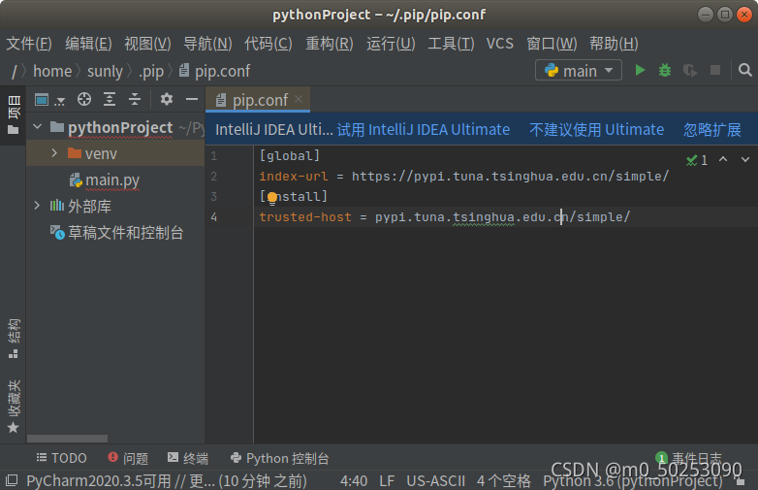
Task: Open the 问题 tool window
Action: click(128, 458)
